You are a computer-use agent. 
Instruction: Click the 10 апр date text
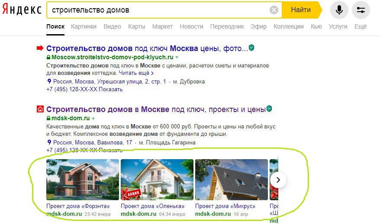coord(241,214)
